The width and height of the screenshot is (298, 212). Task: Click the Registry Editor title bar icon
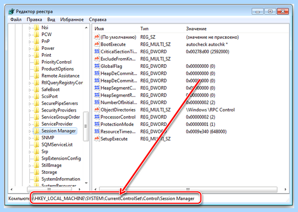11,11
